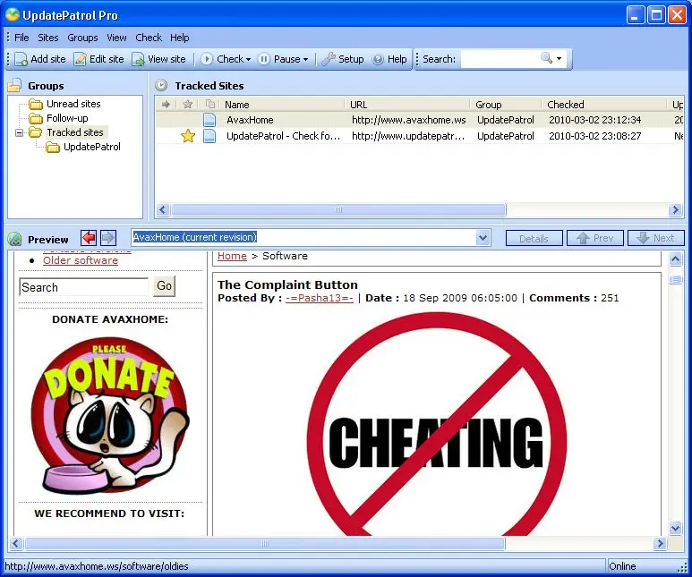The height and width of the screenshot is (577, 692).
Task: Click the Please Donate cat image
Action: [109, 415]
